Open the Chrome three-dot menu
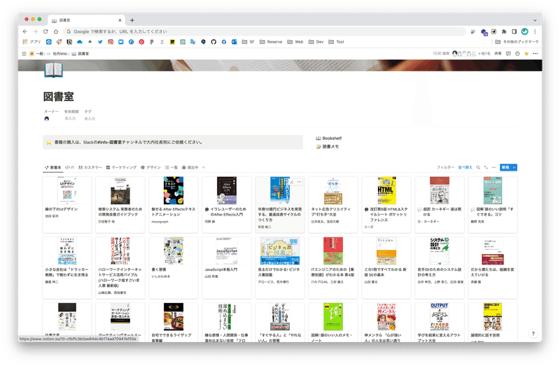This screenshot has width=560, height=366. 535,31
